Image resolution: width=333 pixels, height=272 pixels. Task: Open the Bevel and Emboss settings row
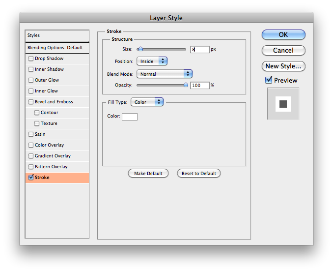54,102
